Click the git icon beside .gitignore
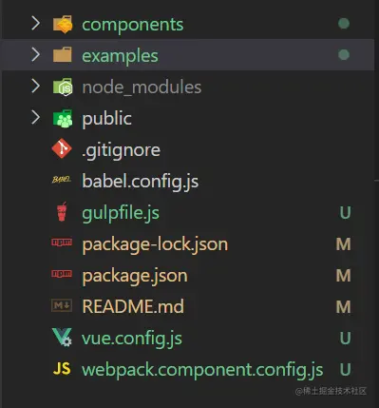This screenshot has width=379, height=408. [62, 148]
